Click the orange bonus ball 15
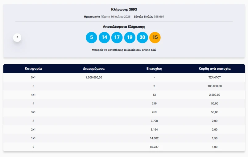This screenshot has width=248, height=157. [x=155, y=37]
